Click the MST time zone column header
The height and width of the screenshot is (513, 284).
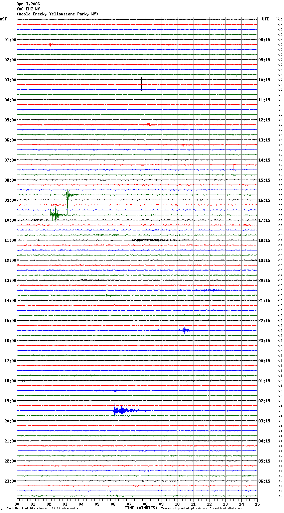(3, 19)
